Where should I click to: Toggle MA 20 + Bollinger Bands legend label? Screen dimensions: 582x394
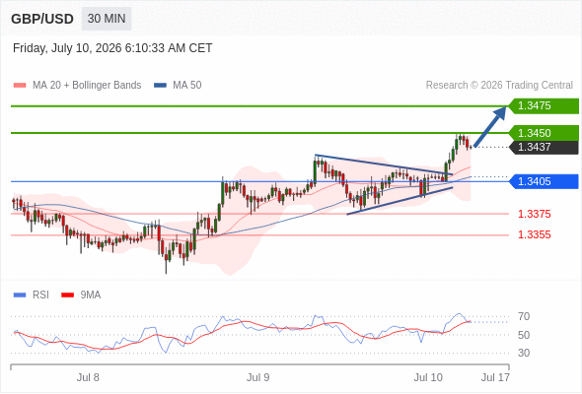pyautogui.click(x=87, y=86)
